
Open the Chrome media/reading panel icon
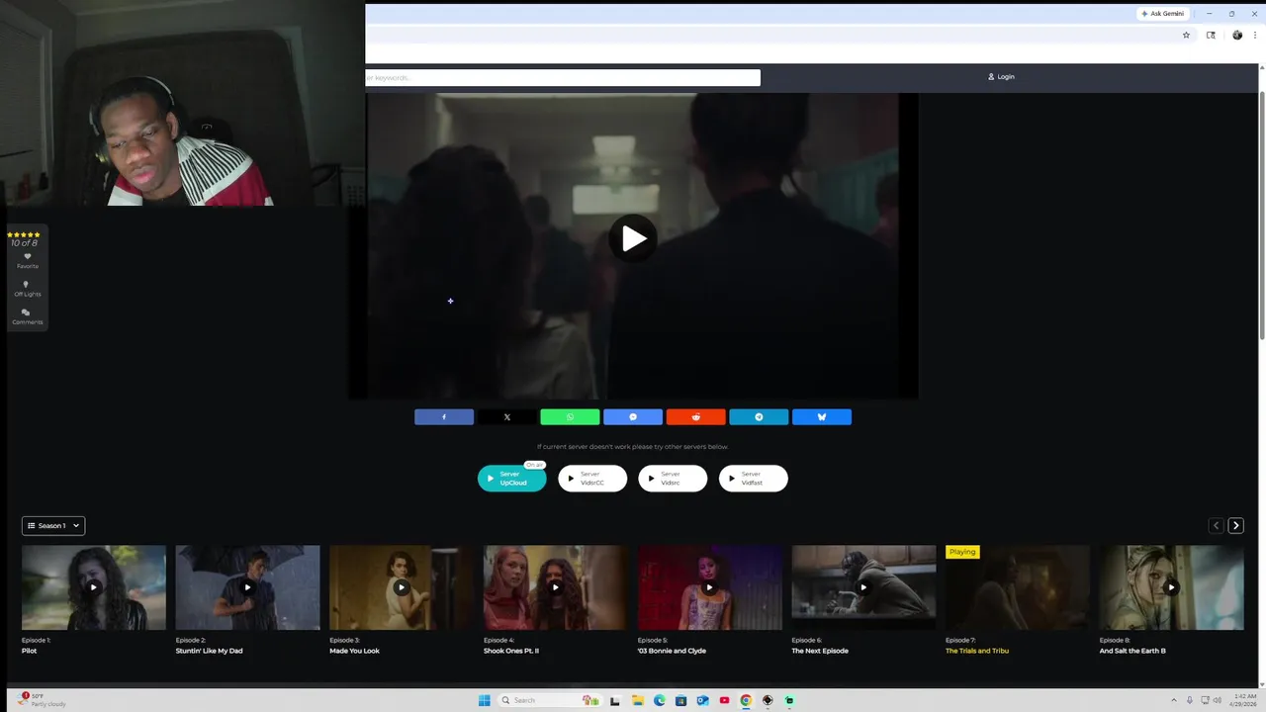pyautogui.click(x=1211, y=35)
